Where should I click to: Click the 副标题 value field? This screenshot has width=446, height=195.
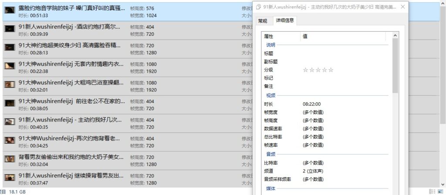344,61
